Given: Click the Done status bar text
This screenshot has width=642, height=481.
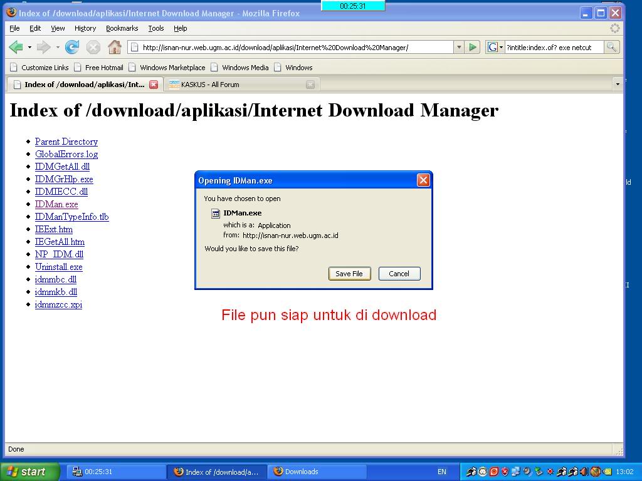Looking at the screenshot, I should point(16,449).
